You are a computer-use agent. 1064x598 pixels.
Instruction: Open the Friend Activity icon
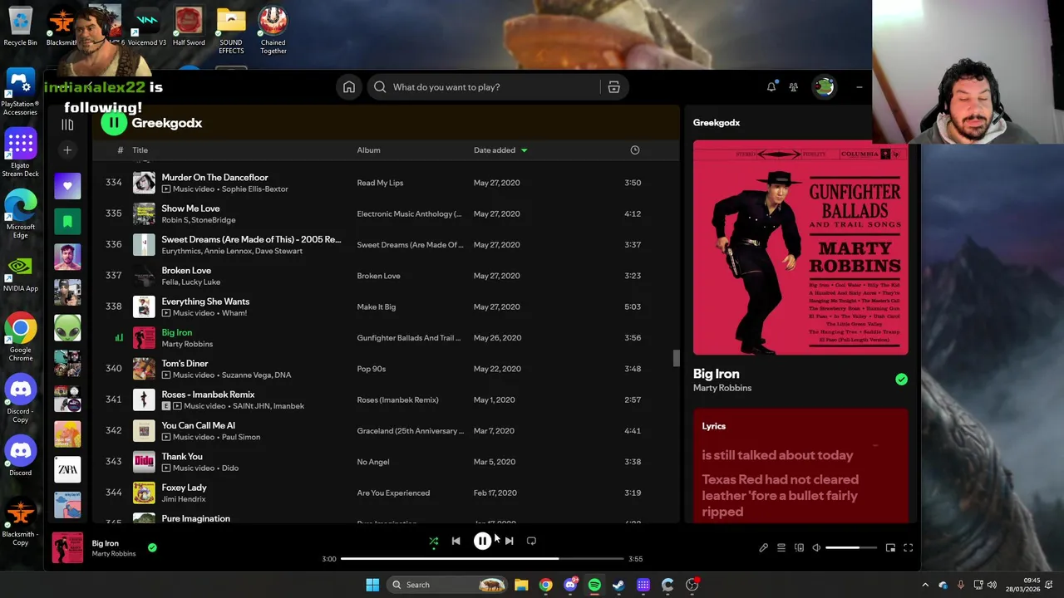pyautogui.click(x=793, y=86)
